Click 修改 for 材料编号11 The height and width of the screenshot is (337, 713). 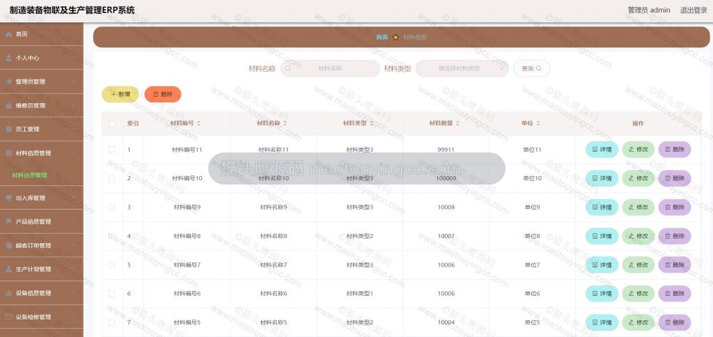click(x=638, y=150)
